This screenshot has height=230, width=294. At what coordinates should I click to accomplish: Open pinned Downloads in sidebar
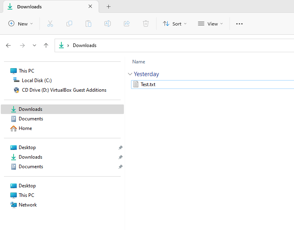click(30, 157)
